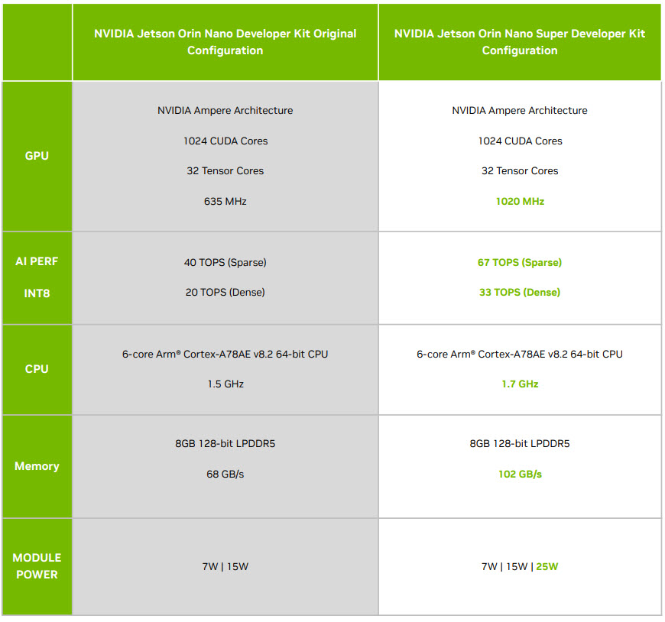Image resolution: width=665 pixels, height=622 pixels.
Task: Select the GPU row label
Action: [37, 156]
